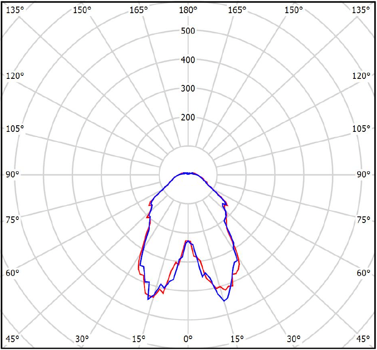Click the 90° label on the left edge
Image resolution: width=377 pixels, height=350 pixels.
tap(13, 174)
